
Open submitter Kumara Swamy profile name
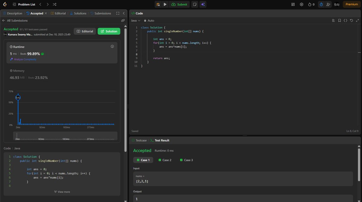[20, 35]
